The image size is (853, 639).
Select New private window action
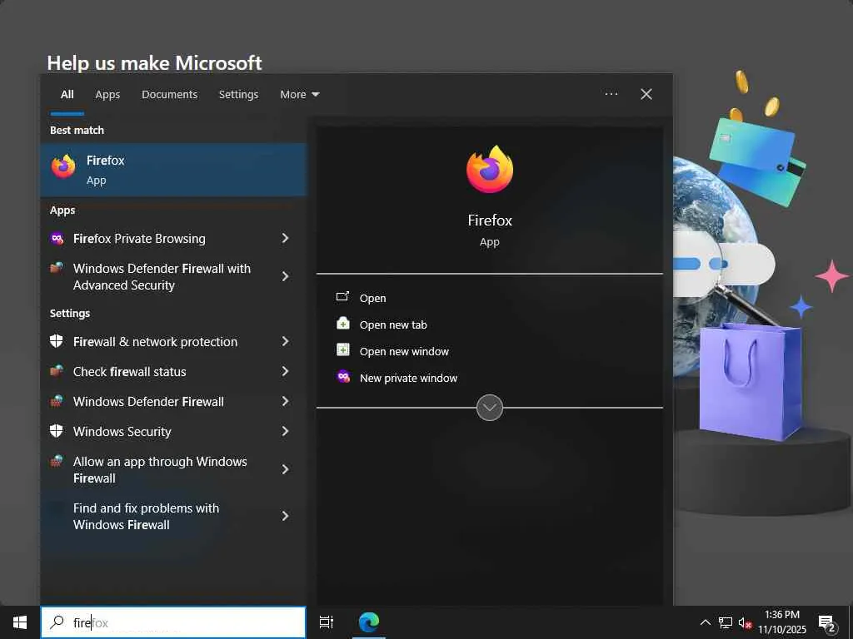click(408, 378)
